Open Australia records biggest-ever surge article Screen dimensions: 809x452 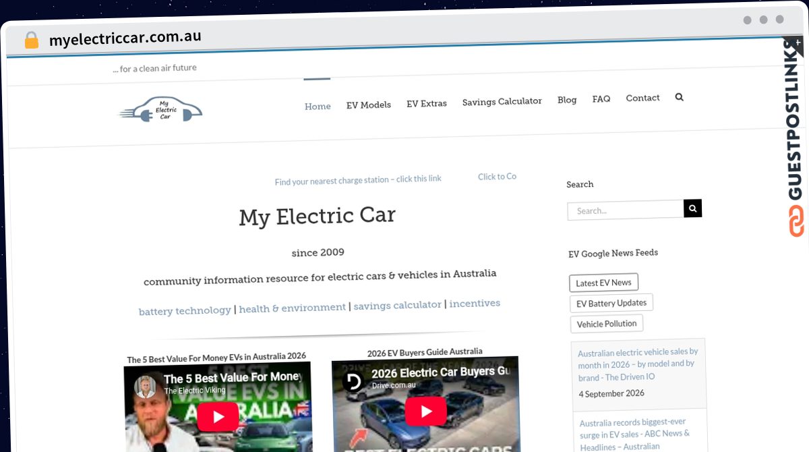click(634, 434)
